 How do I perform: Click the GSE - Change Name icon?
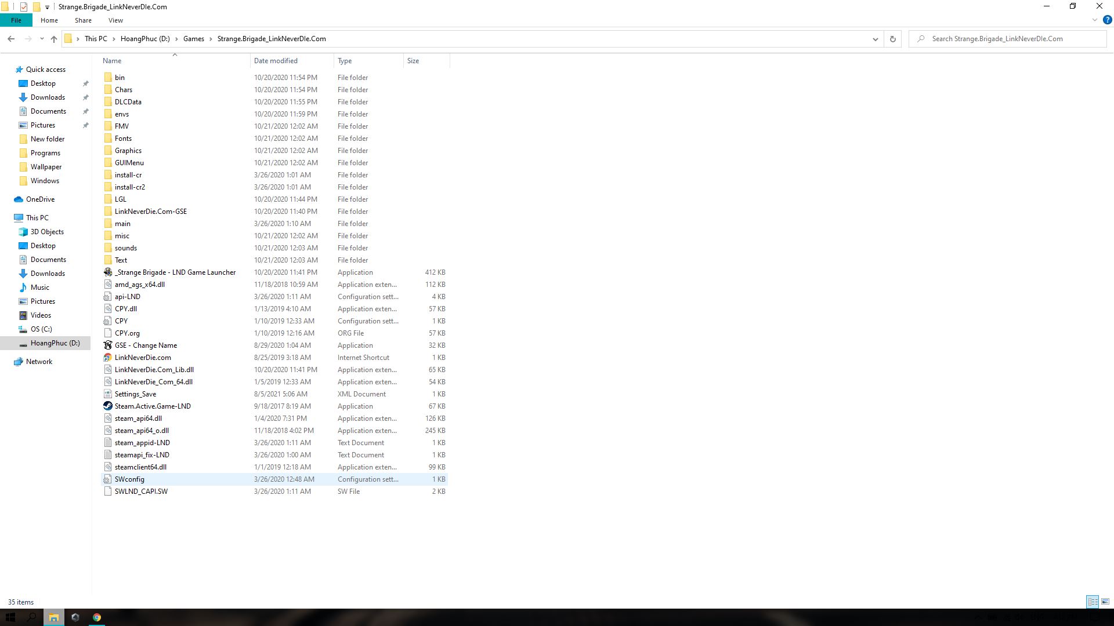[x=108, y=345]
